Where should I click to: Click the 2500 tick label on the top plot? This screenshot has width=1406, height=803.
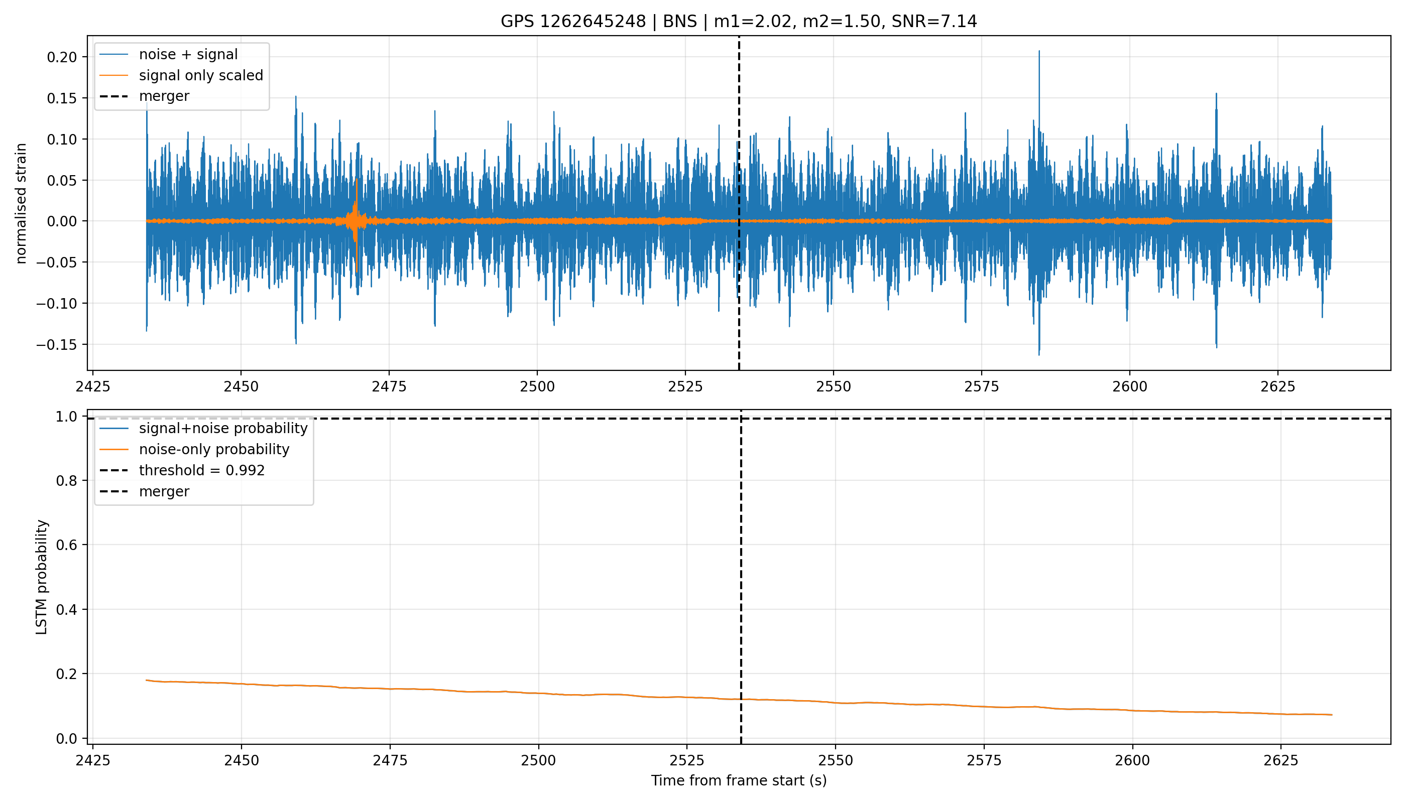[537, 386]
